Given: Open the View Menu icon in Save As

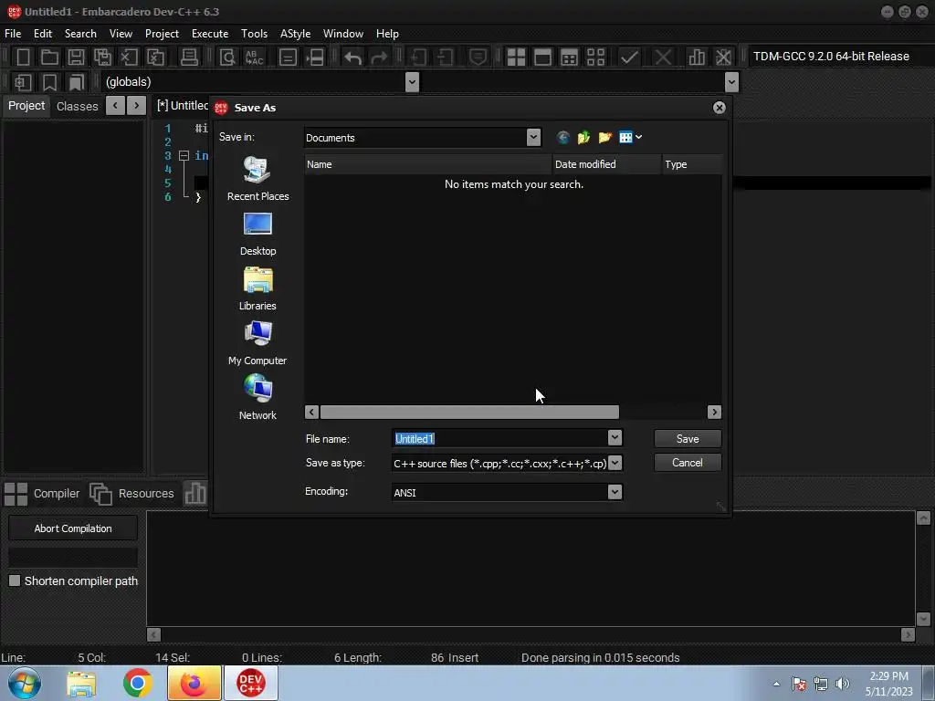Looking at the screenshot, I should pos(630,138).
